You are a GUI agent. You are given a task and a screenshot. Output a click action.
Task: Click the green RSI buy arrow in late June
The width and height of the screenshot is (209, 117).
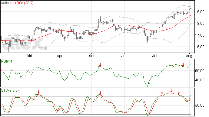(x=149, y=84)
